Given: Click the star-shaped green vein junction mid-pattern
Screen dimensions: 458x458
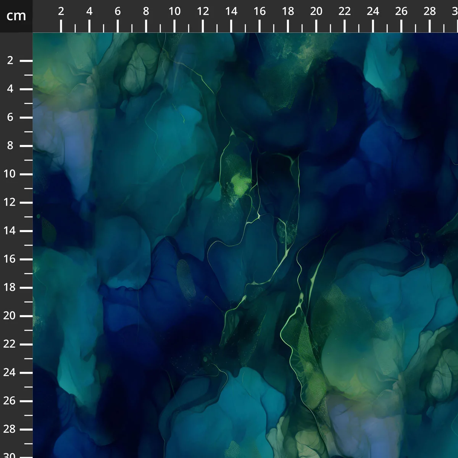Looking at the screenshot, I should point(259,216).
